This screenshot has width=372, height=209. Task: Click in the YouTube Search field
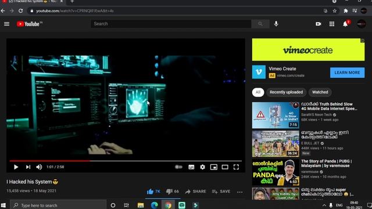[171, 24]
